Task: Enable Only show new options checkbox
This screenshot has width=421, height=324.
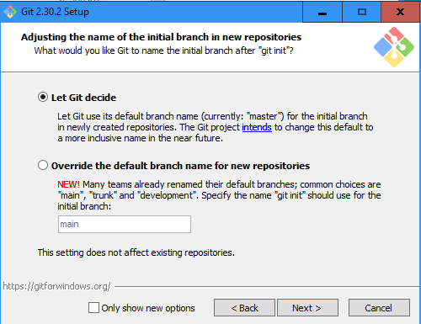Action: [93, 308]
